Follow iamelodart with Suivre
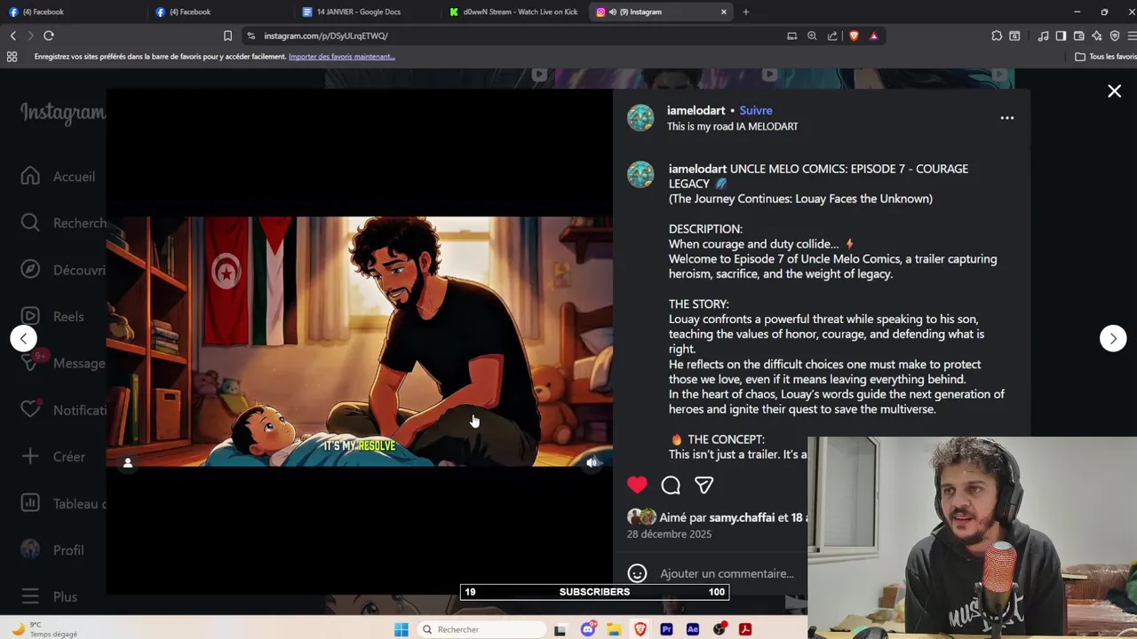1137x639 pixels. [x=756, y=110]
